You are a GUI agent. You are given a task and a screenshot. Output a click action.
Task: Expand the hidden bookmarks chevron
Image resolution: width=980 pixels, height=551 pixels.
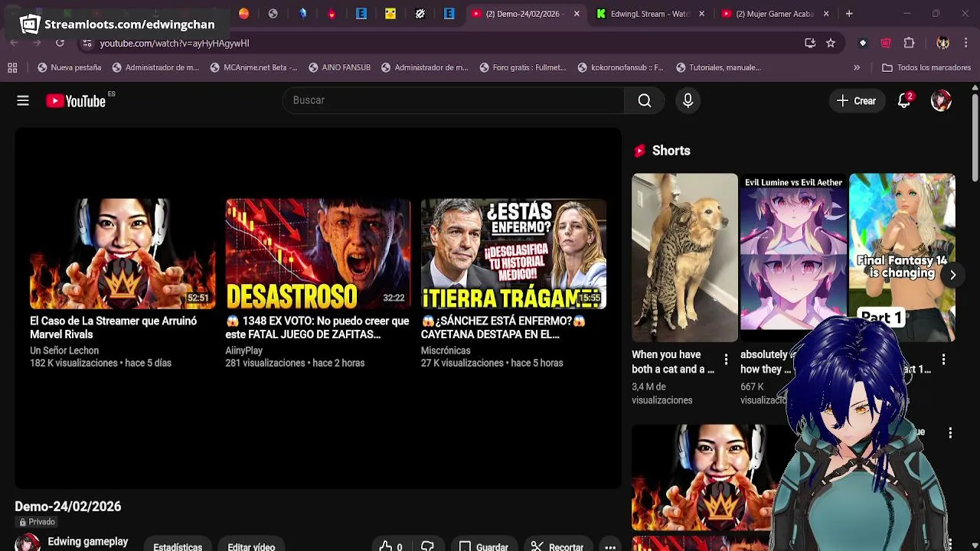pyautogui.click(x=857, y=67)
